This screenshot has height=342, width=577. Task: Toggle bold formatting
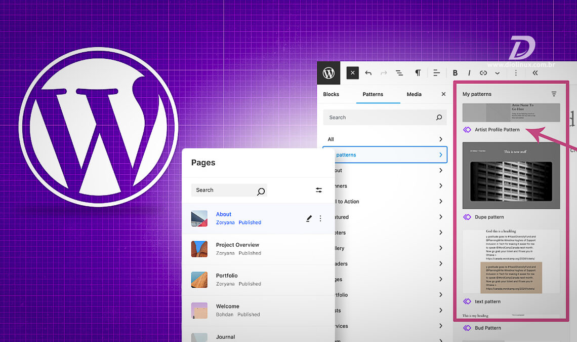point(455,73)
